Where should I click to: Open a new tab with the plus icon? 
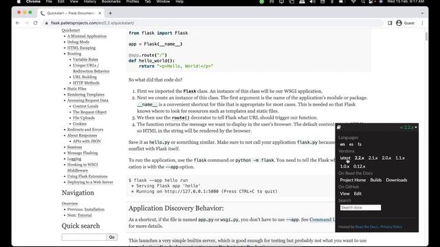point(110,13)
